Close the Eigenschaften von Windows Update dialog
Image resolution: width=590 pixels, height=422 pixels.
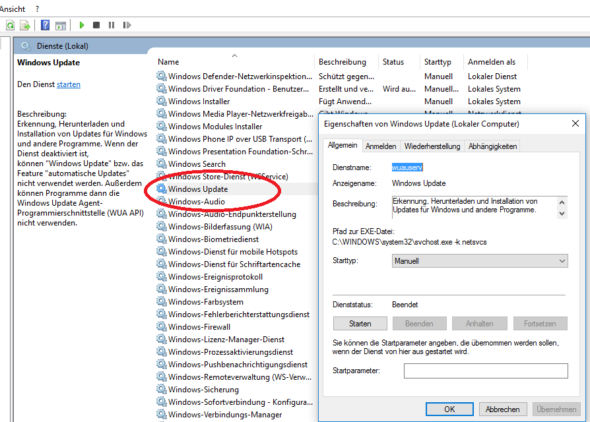coord(575,123)
